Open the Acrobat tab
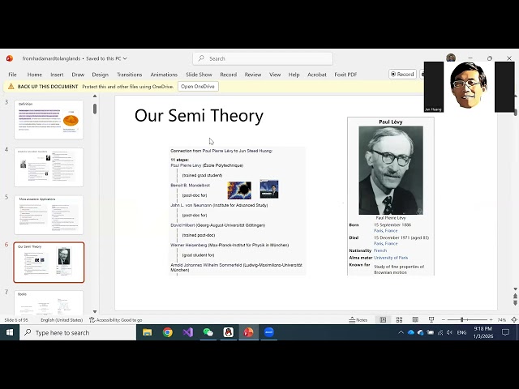 coord(317,75)
